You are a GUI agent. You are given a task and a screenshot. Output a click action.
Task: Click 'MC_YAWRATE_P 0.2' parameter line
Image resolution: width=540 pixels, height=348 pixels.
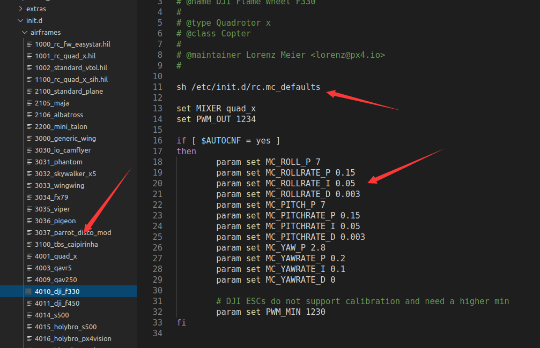280,258
